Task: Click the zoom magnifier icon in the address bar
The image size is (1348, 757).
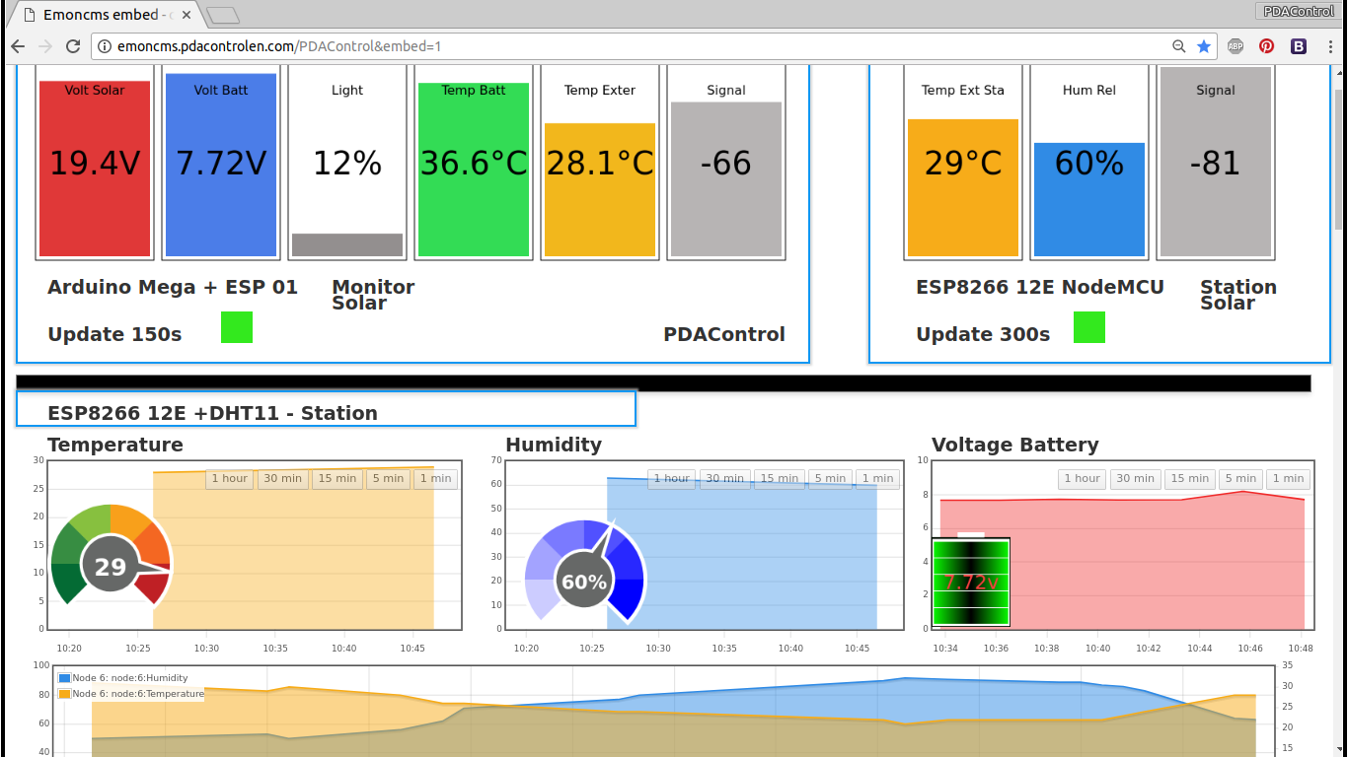Action: coord(1178,46)
